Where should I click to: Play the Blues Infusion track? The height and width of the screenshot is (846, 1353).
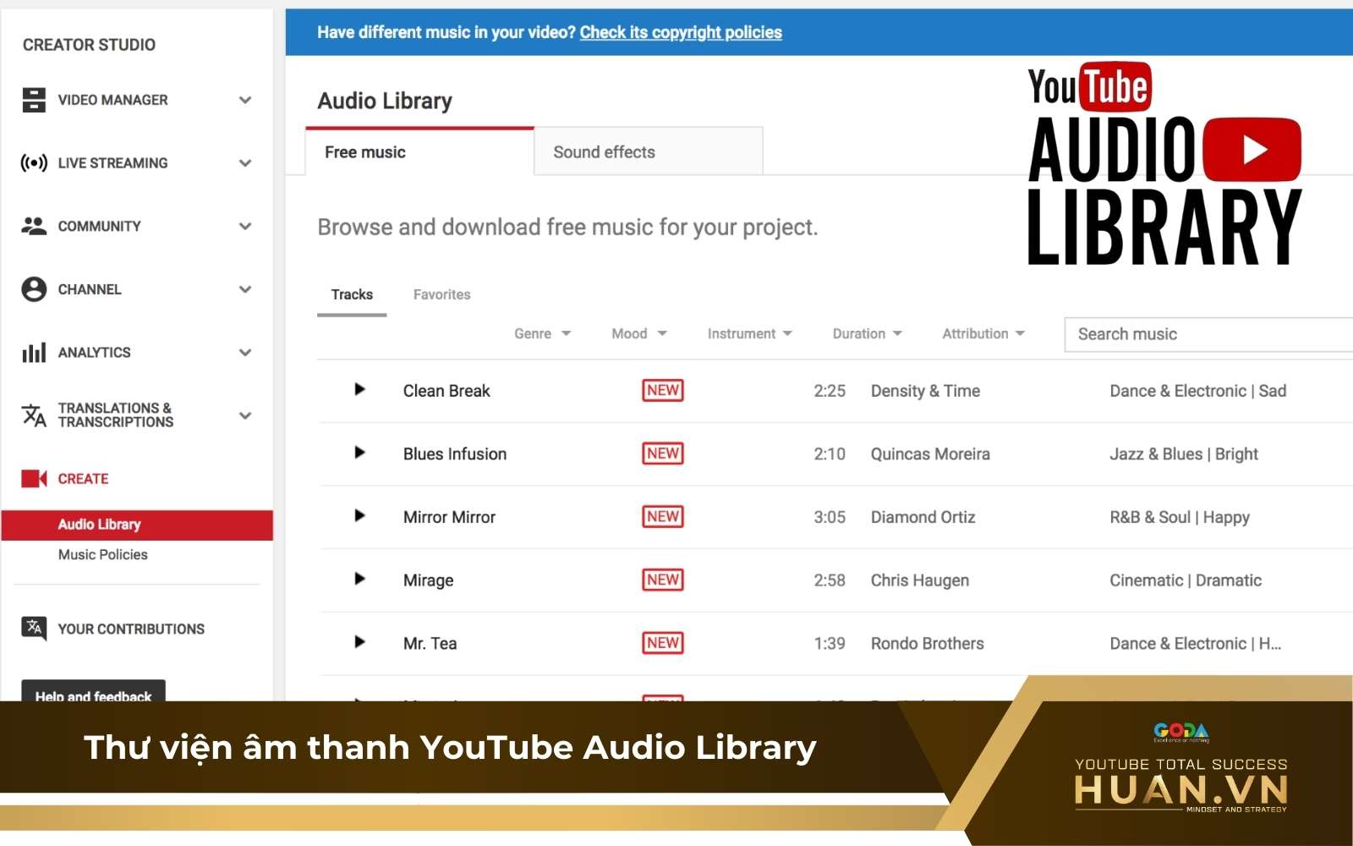pyautogui.click(x=359, y=453)
